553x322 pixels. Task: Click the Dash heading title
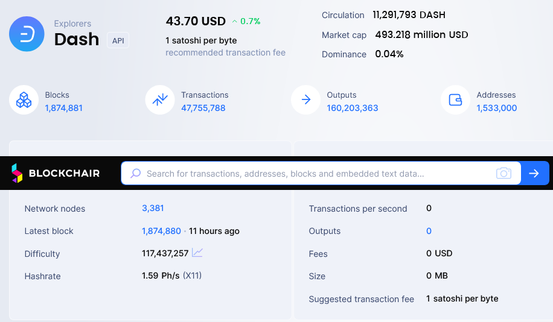pos(77,39)
